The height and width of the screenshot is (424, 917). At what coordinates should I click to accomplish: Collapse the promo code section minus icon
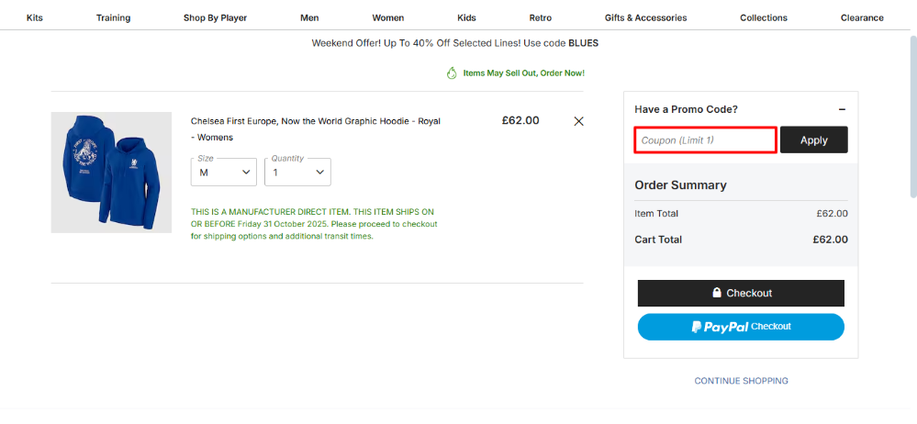(x=842, y=109)
